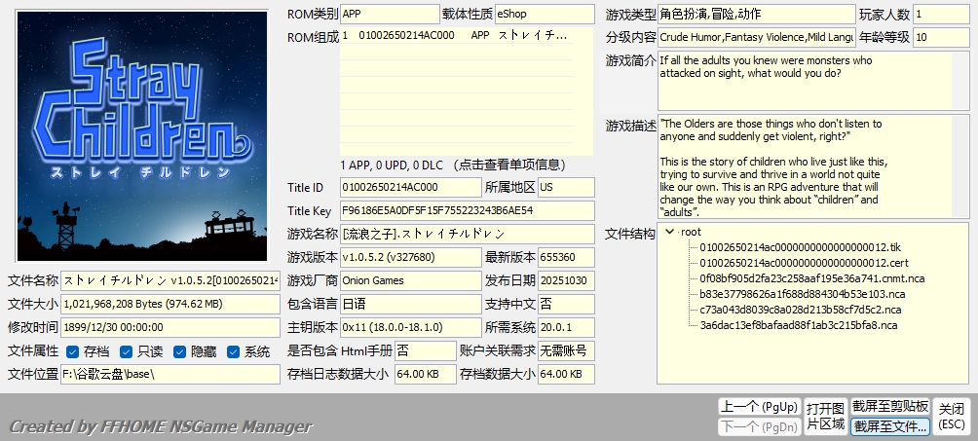Click the 主钥版本 0x11 field
Image resolution: width=978 pixels, height=441 pixels.
click(x=411, y=327)
